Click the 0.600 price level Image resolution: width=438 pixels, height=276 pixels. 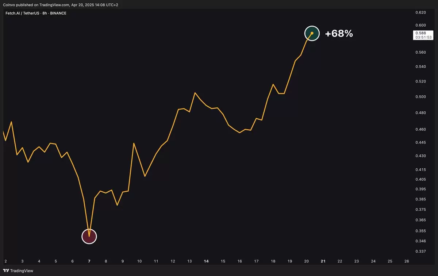pos(421,25)
